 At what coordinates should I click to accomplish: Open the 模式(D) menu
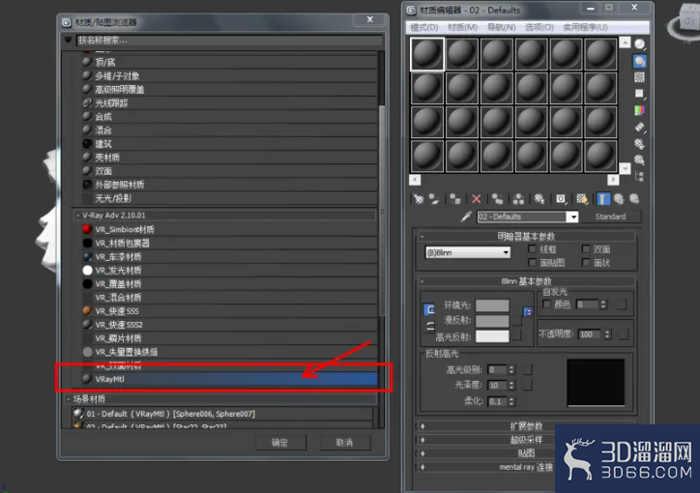(424, 28)
